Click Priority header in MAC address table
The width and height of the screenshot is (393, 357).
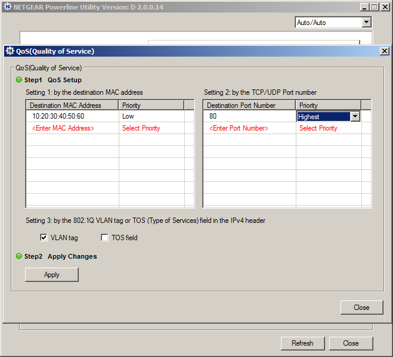[151, 105]
